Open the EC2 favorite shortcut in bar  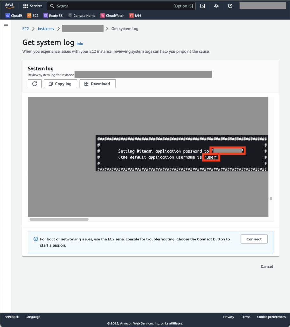pyautogui.click(x=33, y=16)
